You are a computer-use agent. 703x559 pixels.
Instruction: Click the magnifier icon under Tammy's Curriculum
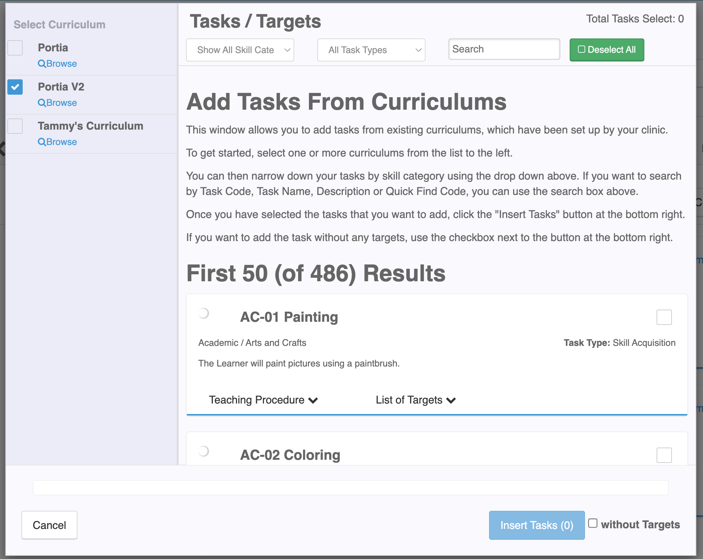point(42,142)
